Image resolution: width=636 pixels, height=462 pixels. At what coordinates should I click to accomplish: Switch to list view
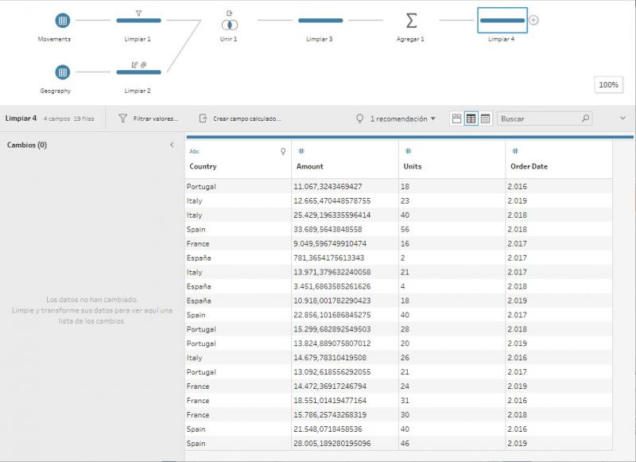(485, 118)
